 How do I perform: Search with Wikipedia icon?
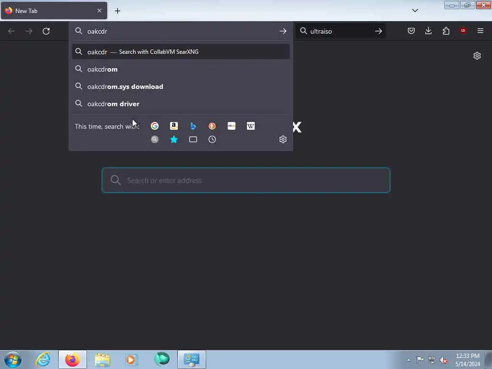(x=251, y=126)
